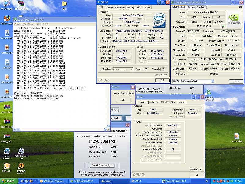Select the 430x9.JPG desktop file
This screenshot has height=184, width=245.
pyautogui.click(x=236, y=138)
